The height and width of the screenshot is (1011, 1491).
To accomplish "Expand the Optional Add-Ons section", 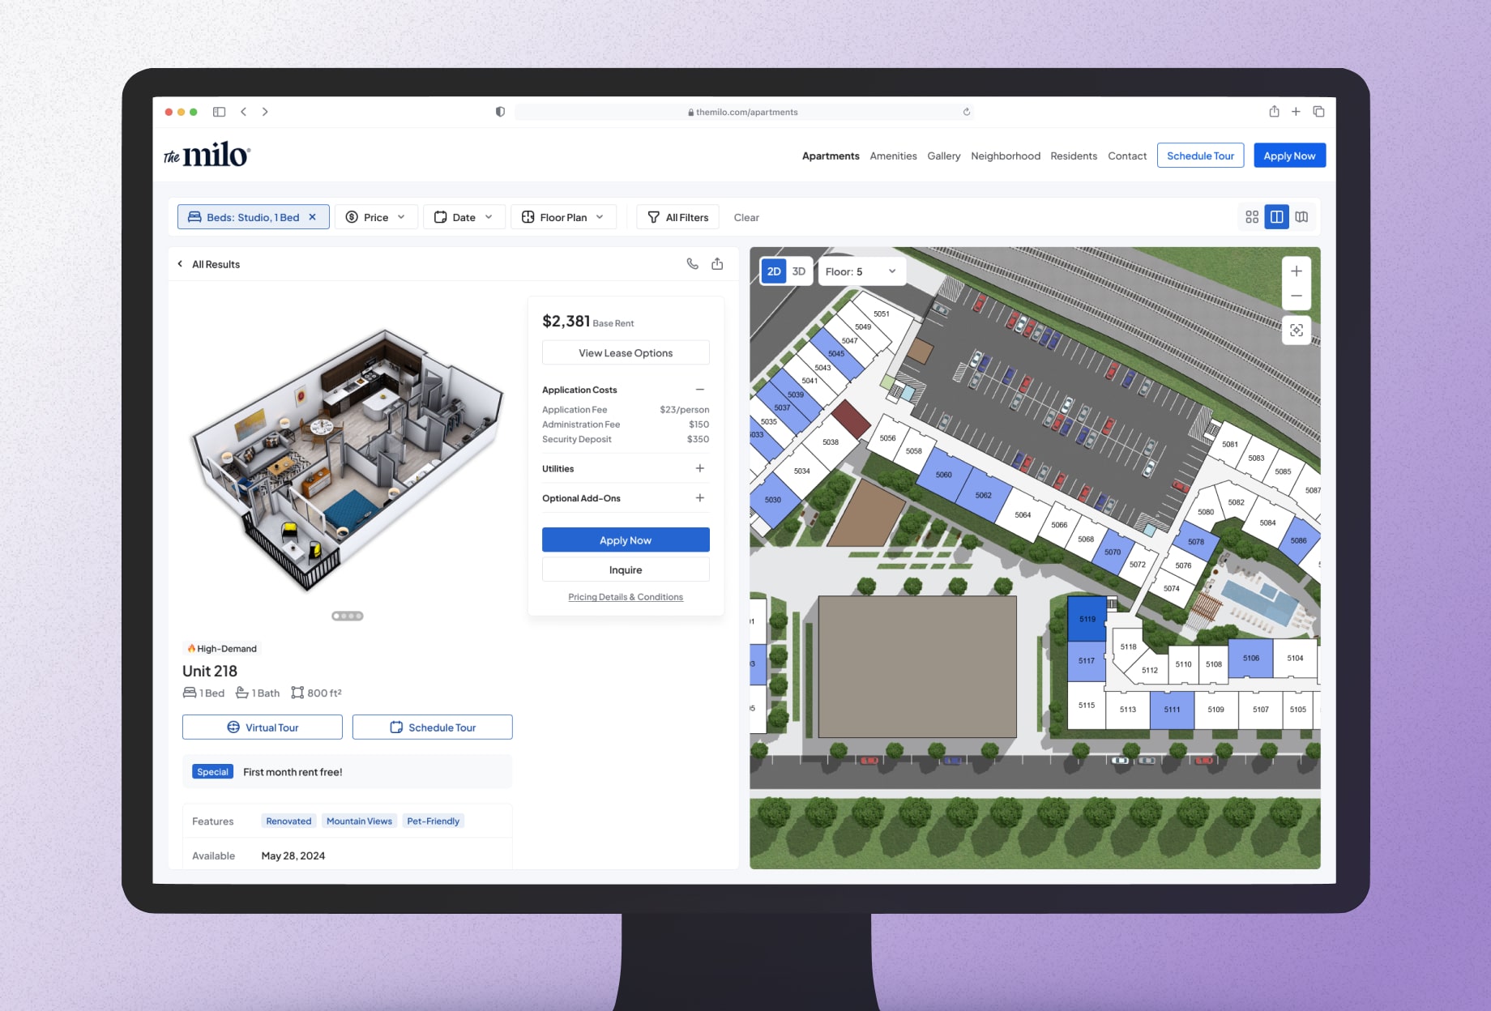I will coord(700,497).
